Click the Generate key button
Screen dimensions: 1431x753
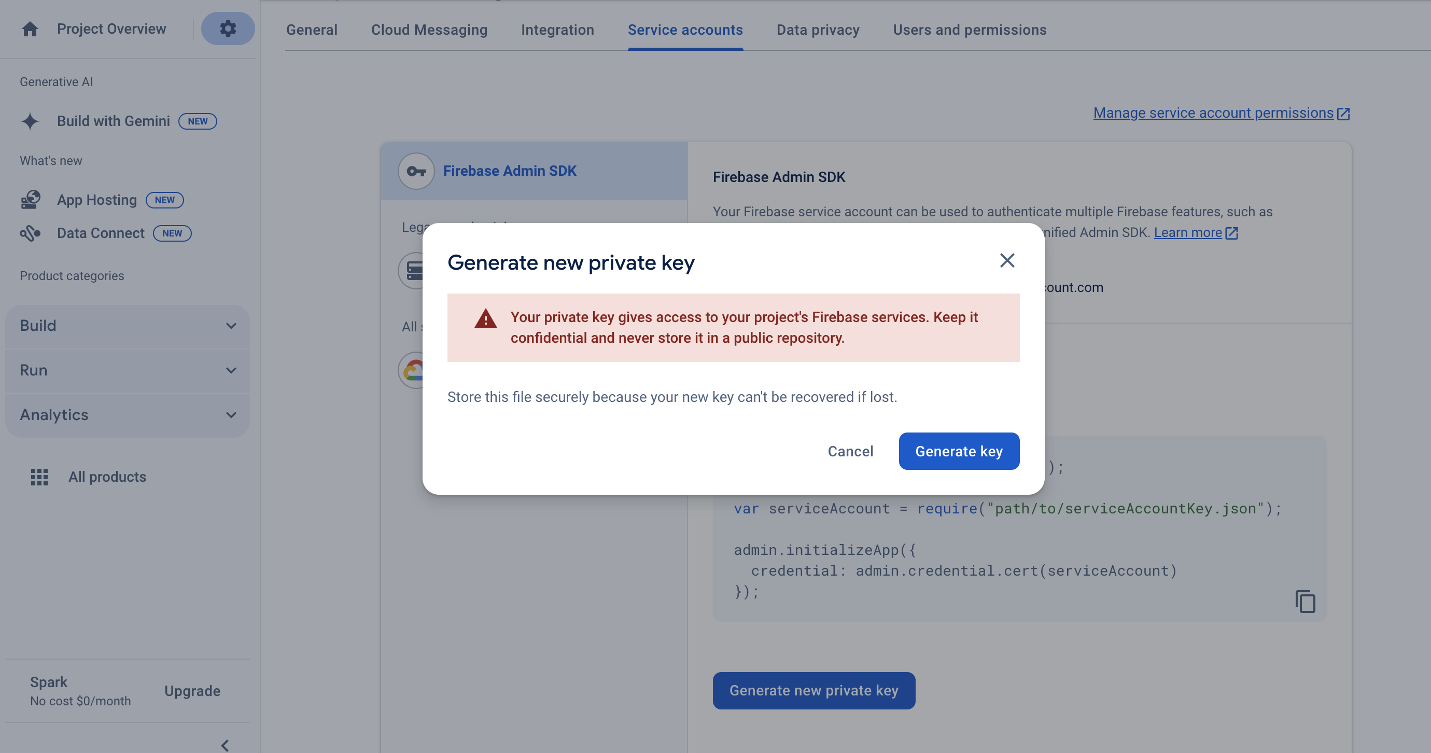[959, 451]
